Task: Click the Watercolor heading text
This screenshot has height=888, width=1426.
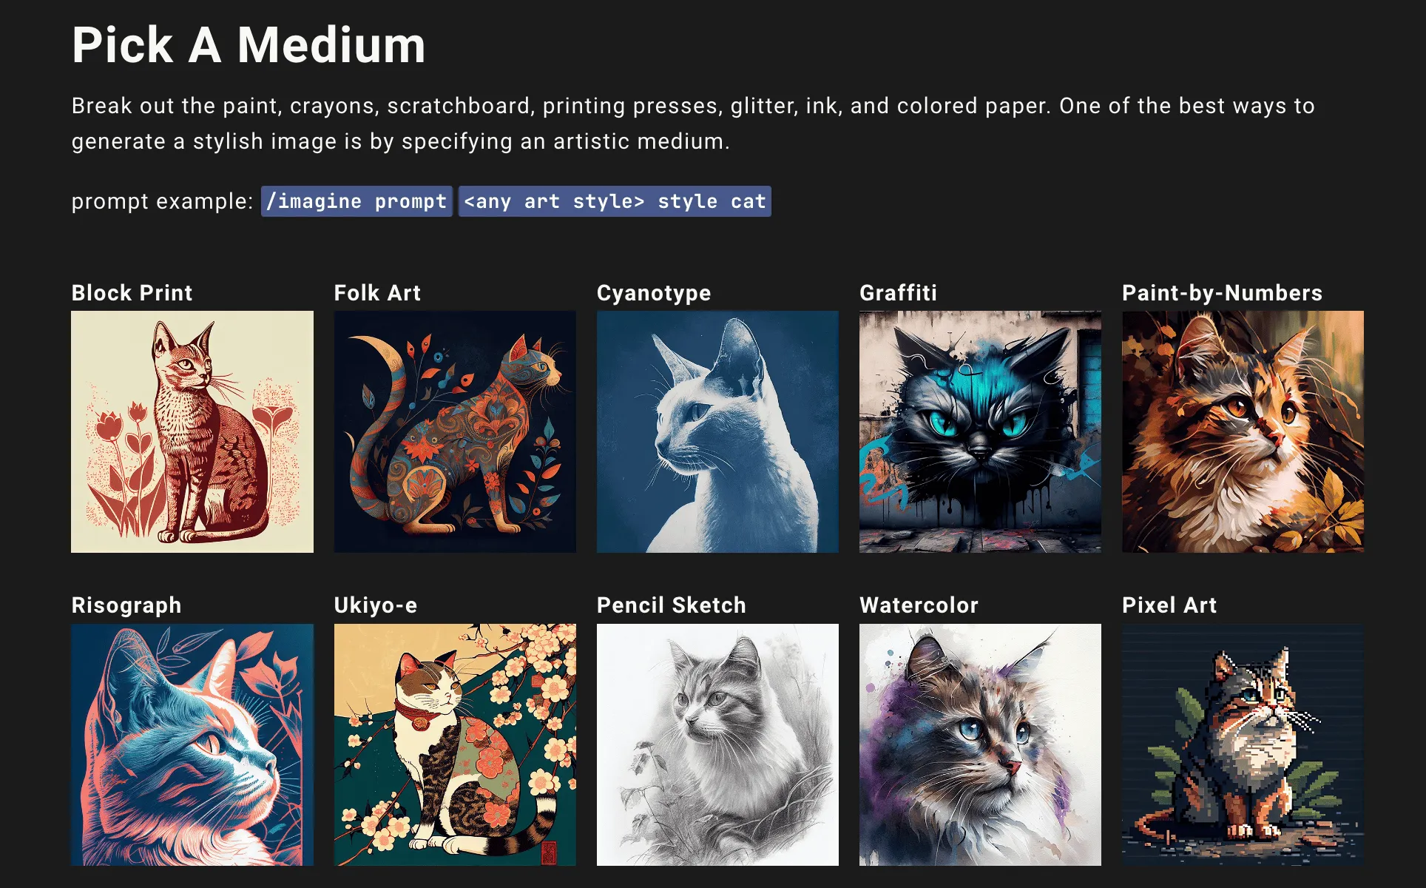Action: pyautogui.click(x=919, y=605)
